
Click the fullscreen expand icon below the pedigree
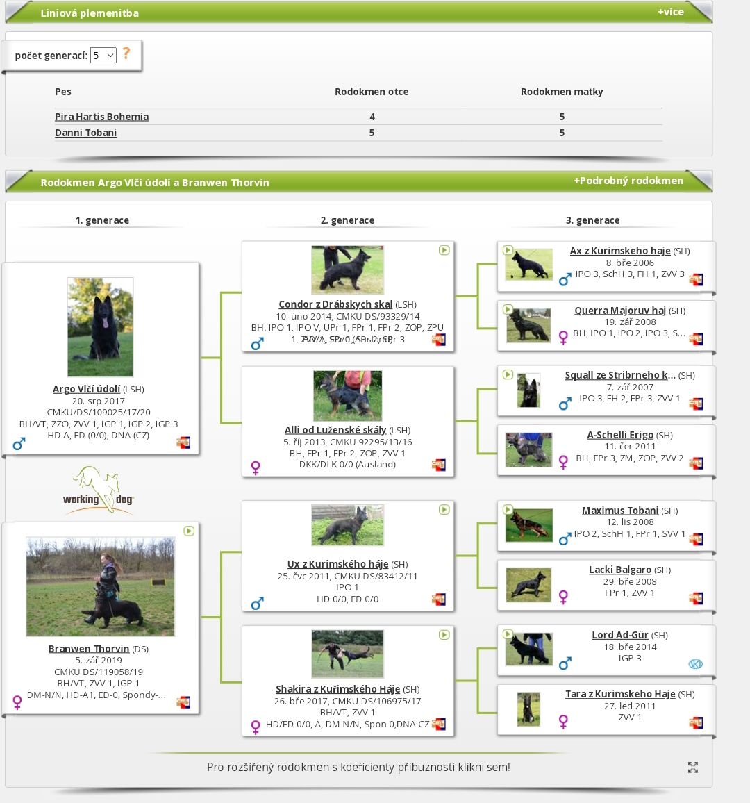tap(692, 767)
